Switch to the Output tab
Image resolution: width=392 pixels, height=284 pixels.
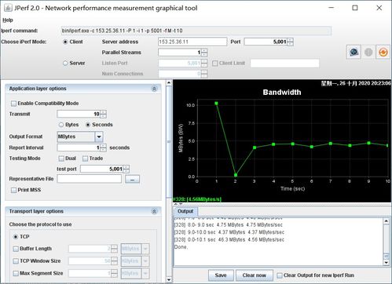[x=185, y=211]
